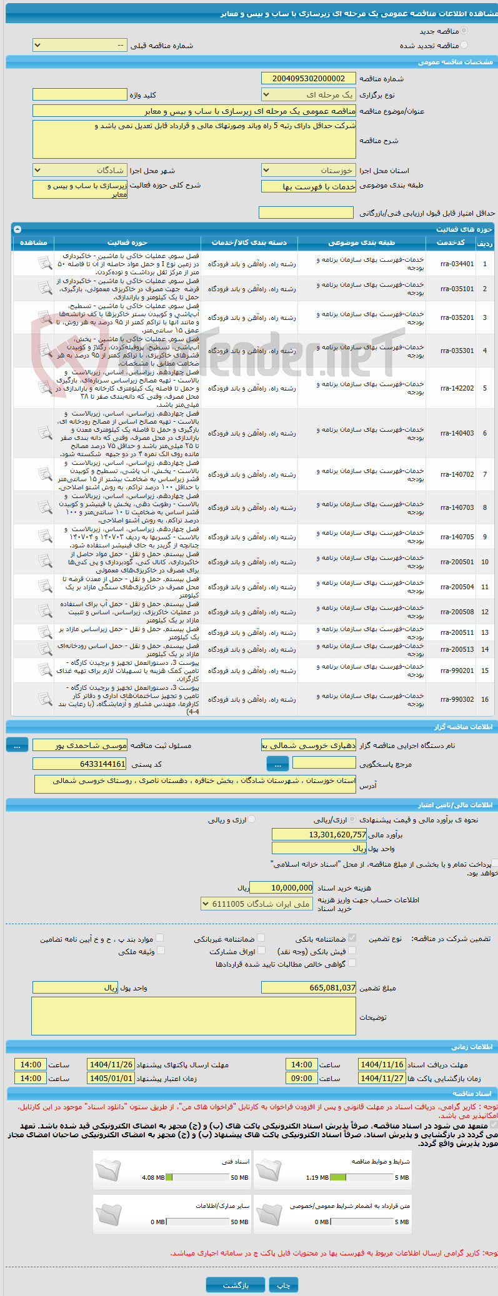Image resolution: width=498 pixels, height=1296 pixels.
Task: Tick the وثیقه ملکی checkbox
Action: click(160, 950)
